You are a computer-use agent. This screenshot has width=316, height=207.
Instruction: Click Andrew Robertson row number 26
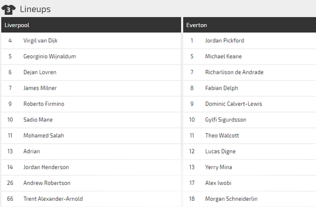click(x=10, y=183)
